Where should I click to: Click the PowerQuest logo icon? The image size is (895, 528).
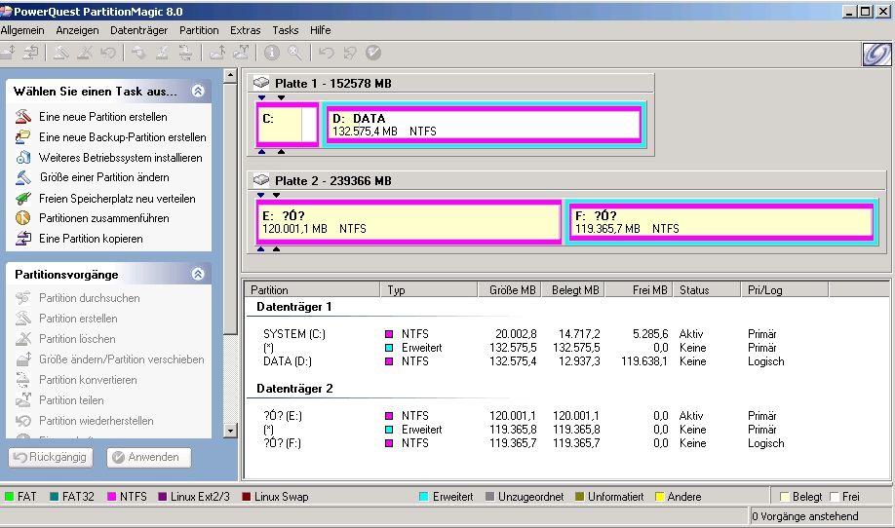click(x=876, y=55)
